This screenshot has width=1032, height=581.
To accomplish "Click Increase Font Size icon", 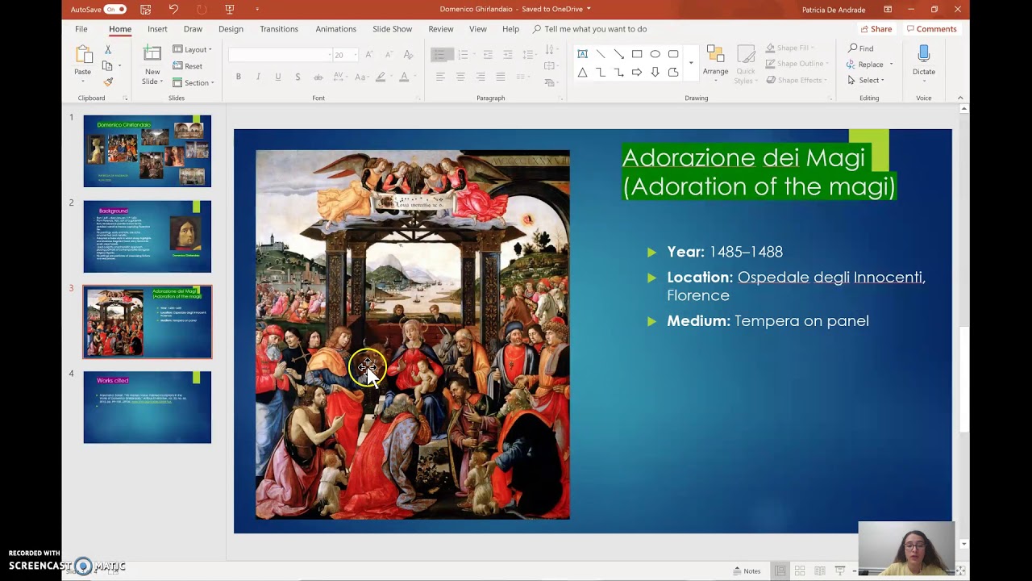I will click(369, 54).
